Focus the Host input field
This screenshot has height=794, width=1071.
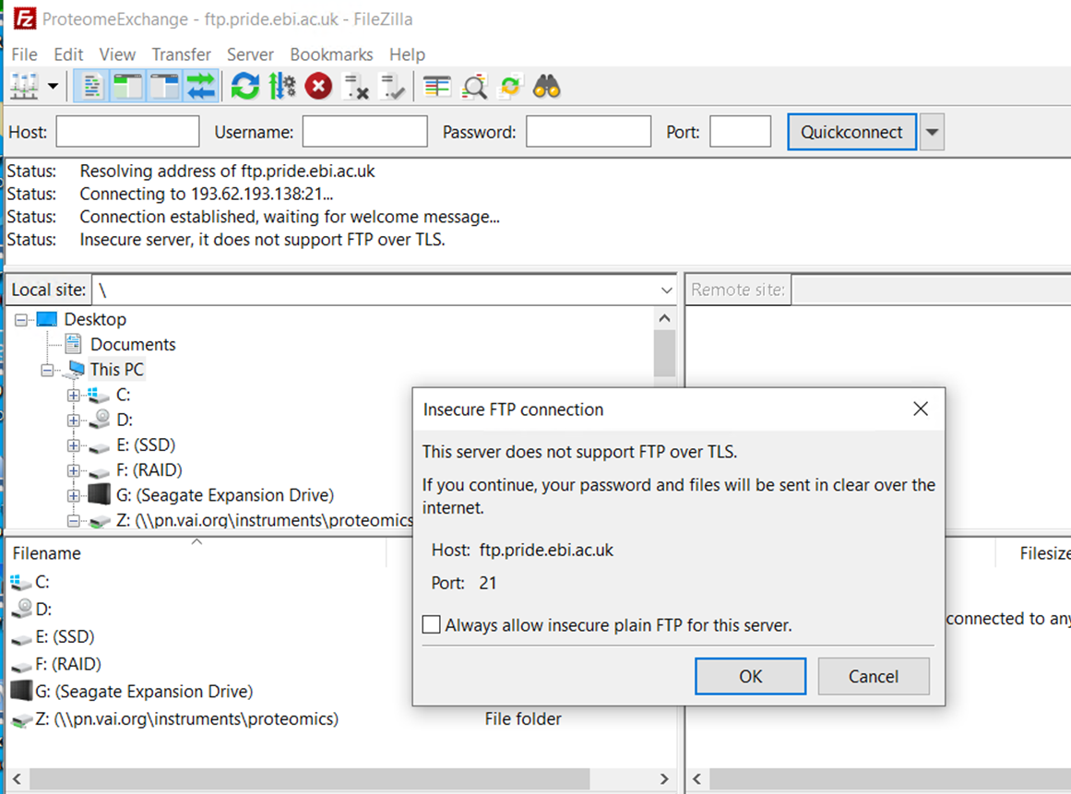point(127,132)
